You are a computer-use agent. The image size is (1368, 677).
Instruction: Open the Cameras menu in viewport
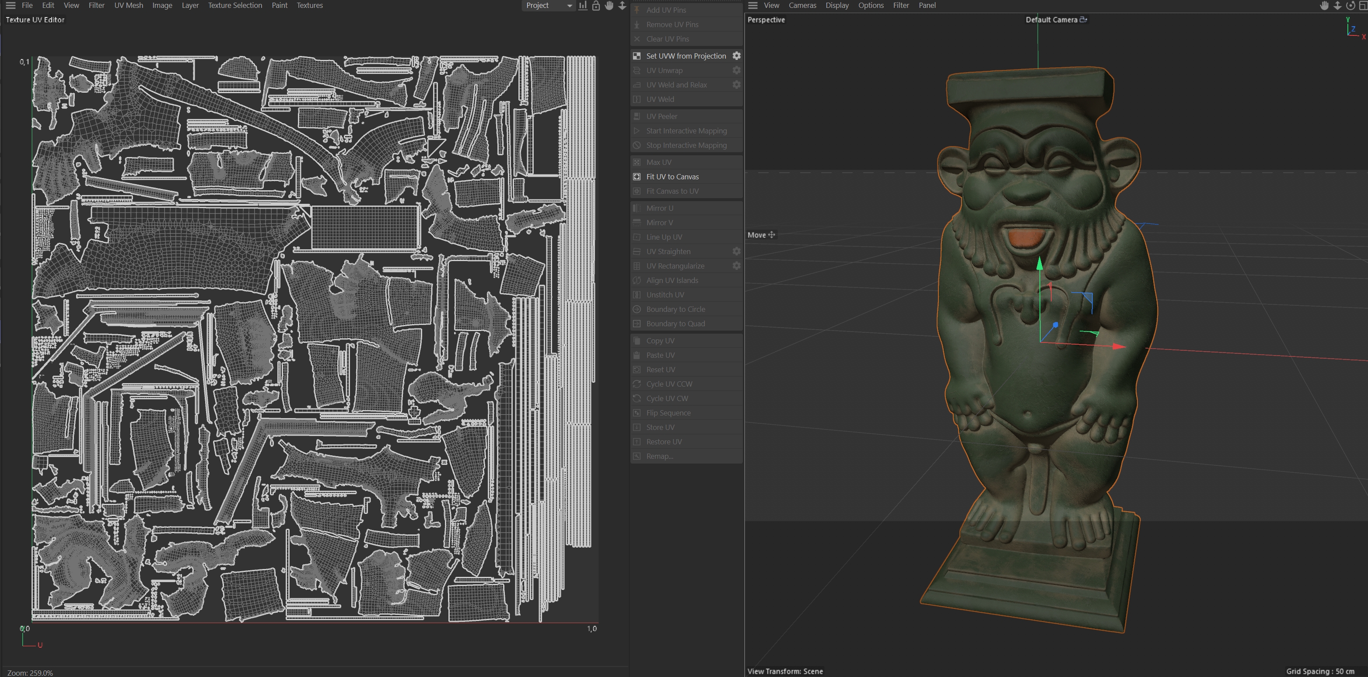802,5
